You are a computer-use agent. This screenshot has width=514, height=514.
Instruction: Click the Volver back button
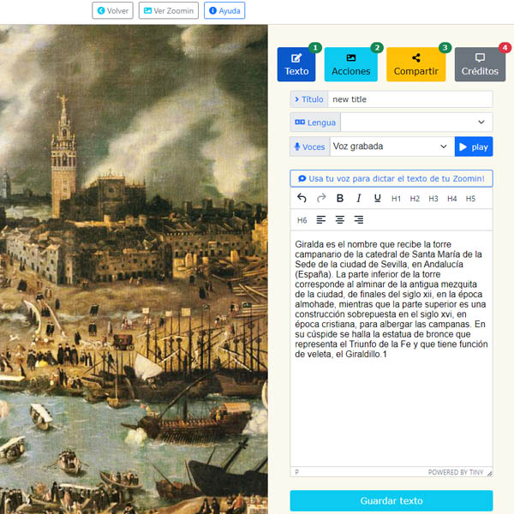pyautogui.click(x=112, y=11)
